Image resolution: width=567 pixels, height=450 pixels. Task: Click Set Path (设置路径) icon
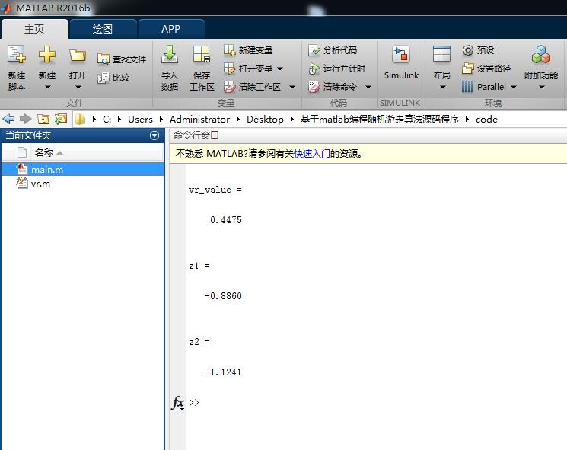pos(467,68)
